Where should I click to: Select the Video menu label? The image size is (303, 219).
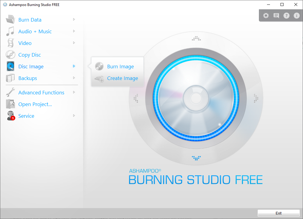point(25,43)
